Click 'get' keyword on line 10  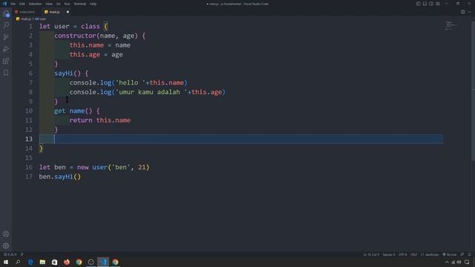pos(59,111)
